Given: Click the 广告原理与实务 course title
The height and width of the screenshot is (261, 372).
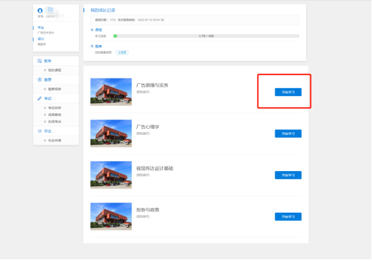Looking at the screenshot, I should pyautogui.click(x=152, y=85).
